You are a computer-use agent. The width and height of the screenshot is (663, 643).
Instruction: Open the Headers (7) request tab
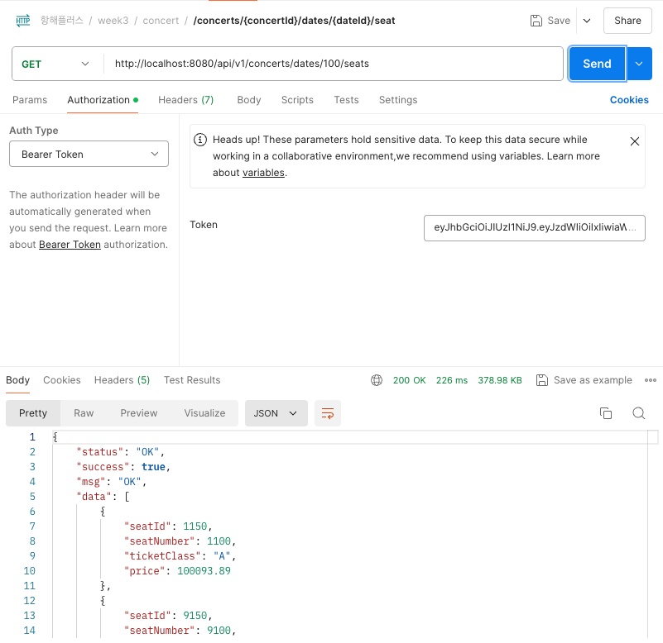(185, 100)
